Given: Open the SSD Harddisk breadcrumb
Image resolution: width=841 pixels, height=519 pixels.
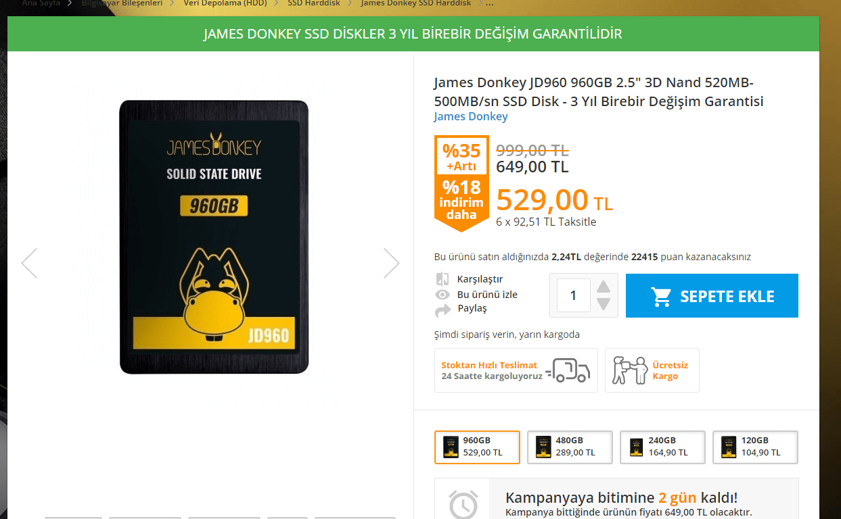Looking at the screenshot, I should [314, 3].
